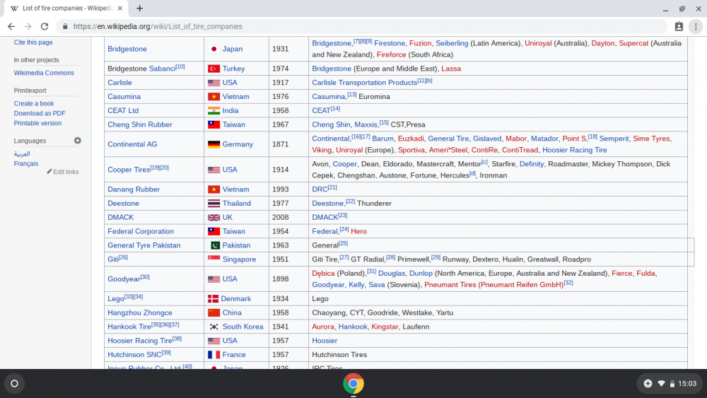Screen dimensions: 707x398
Task: Click the Hutchinson Tires brand text
Action: pos(339,355)
